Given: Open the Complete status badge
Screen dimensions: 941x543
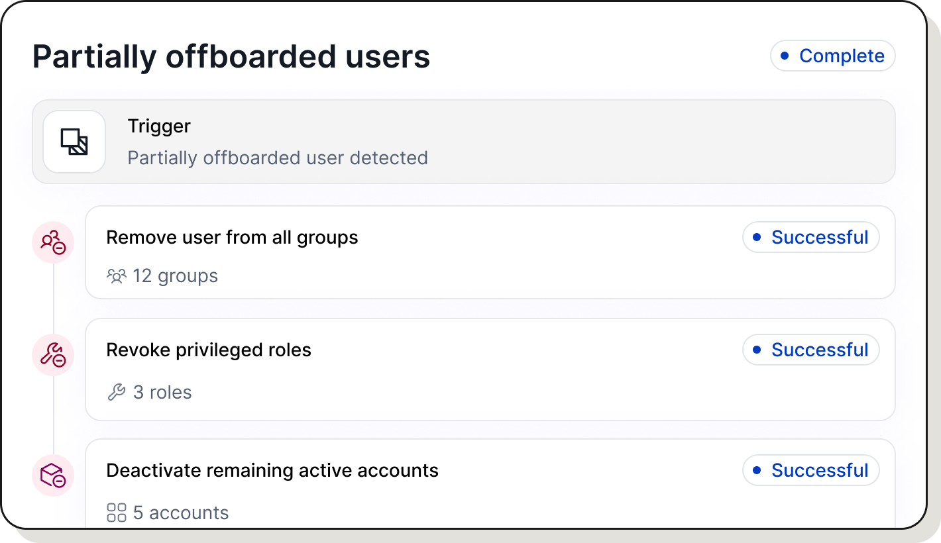Looking at the screenshot, I should (832, 56).
